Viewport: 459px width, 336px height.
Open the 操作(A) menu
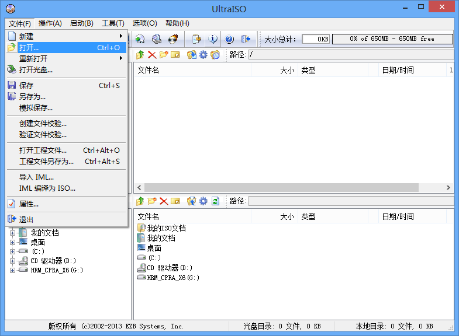tap(50, 23)
